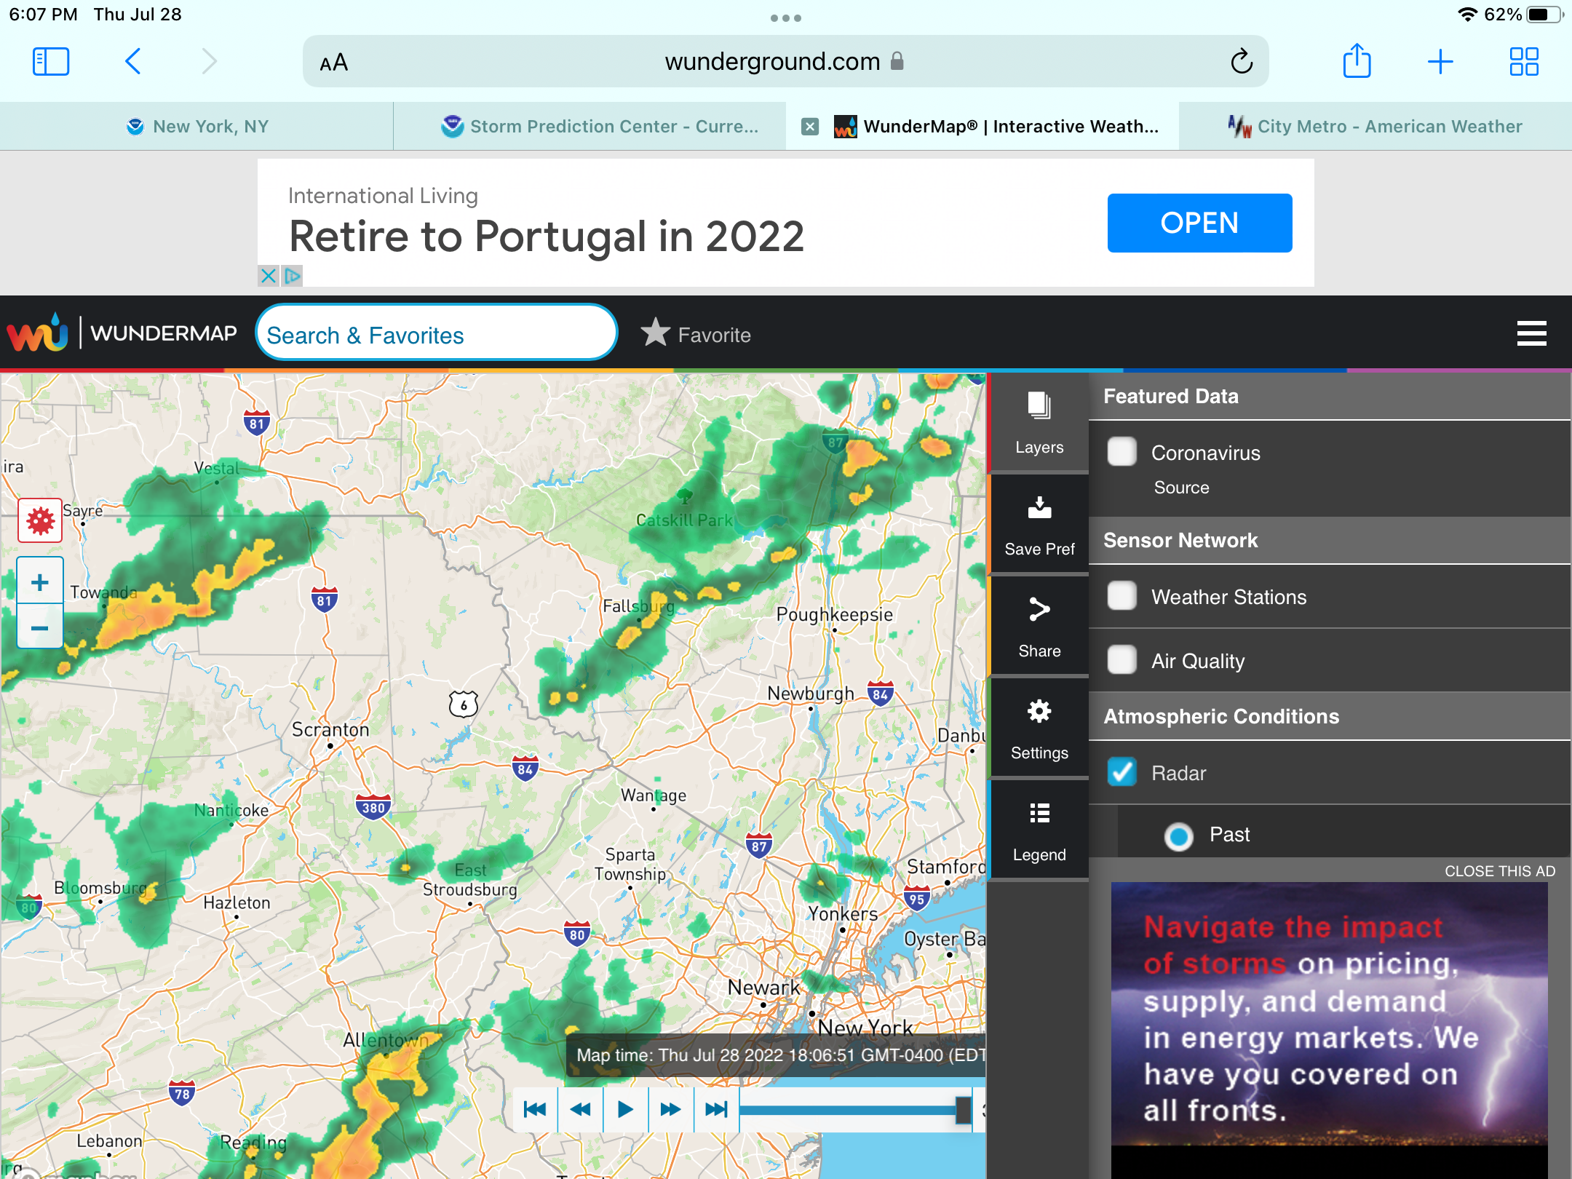Enable the Air Quality layer checkbox
The height and width of the screenshot is (1179, 1572).
click(1122, 660)
